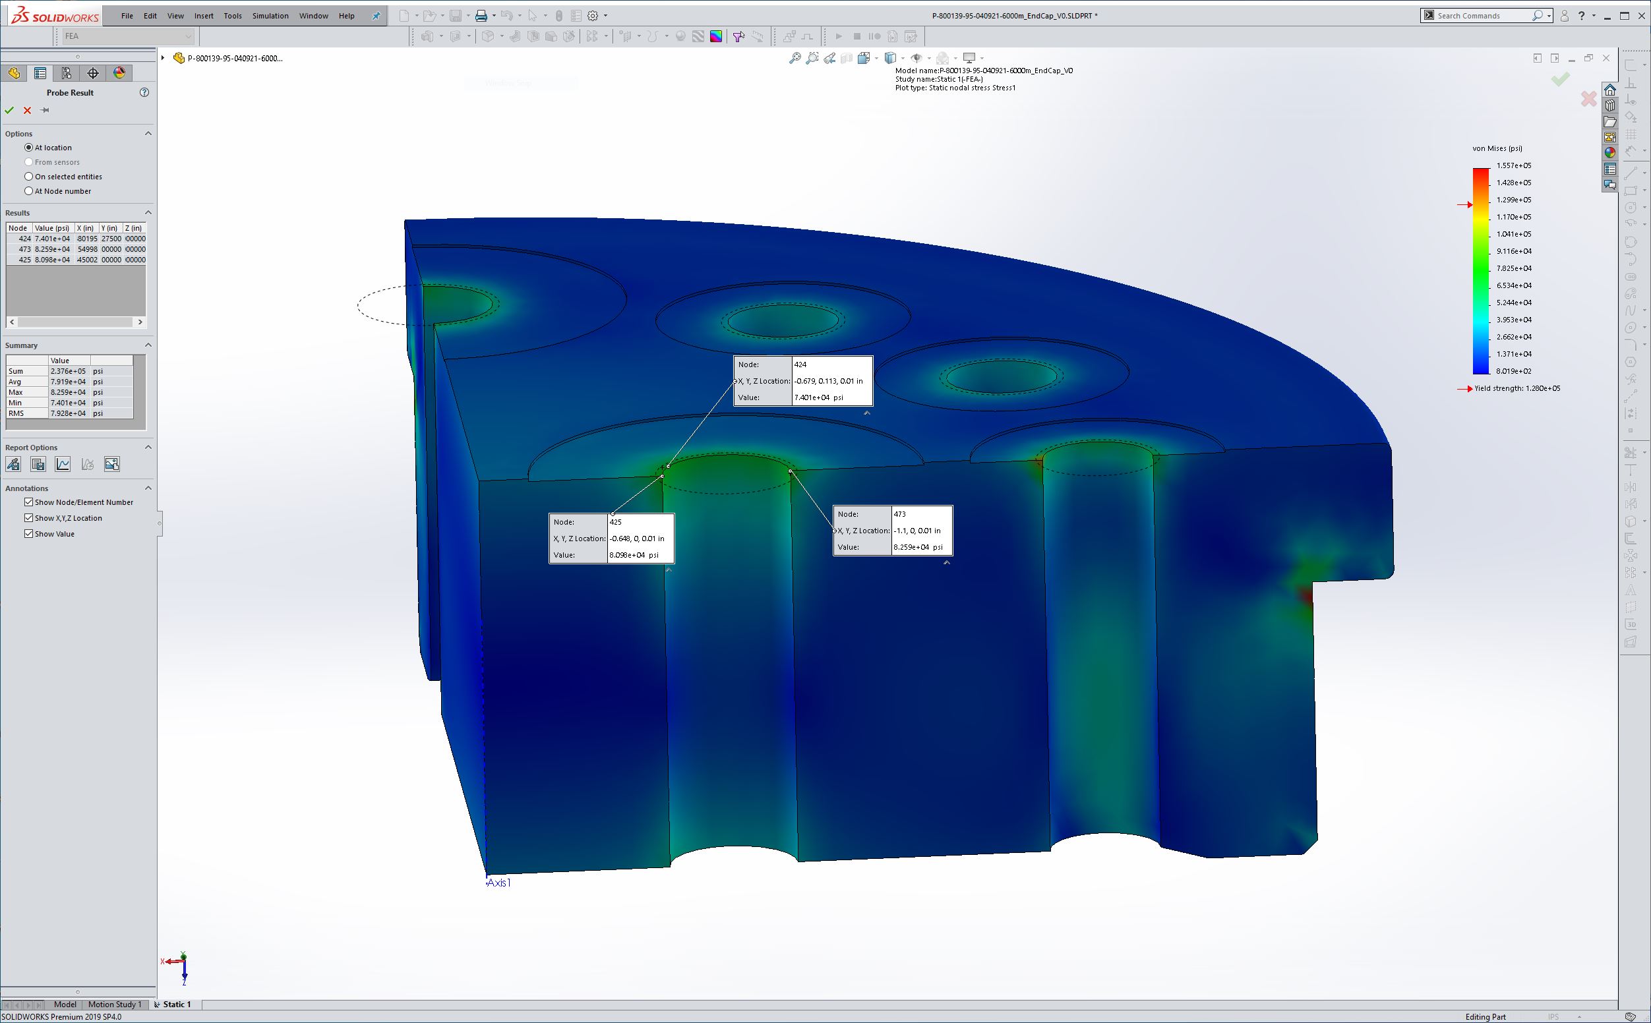Collapse the Results section
This screenshot has width=1651, height=1023.
(148, 213)
